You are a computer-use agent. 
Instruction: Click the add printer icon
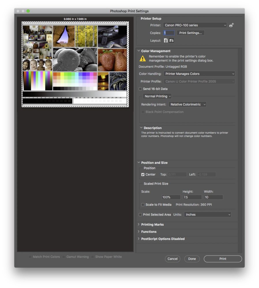[x=231, y=25]
